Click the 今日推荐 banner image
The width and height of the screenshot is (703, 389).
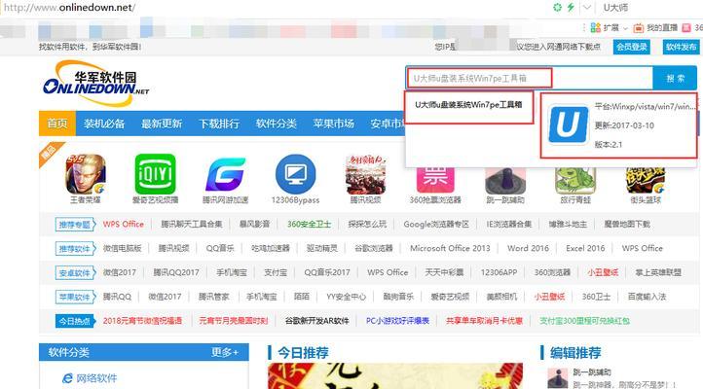[x=395, y=376]
